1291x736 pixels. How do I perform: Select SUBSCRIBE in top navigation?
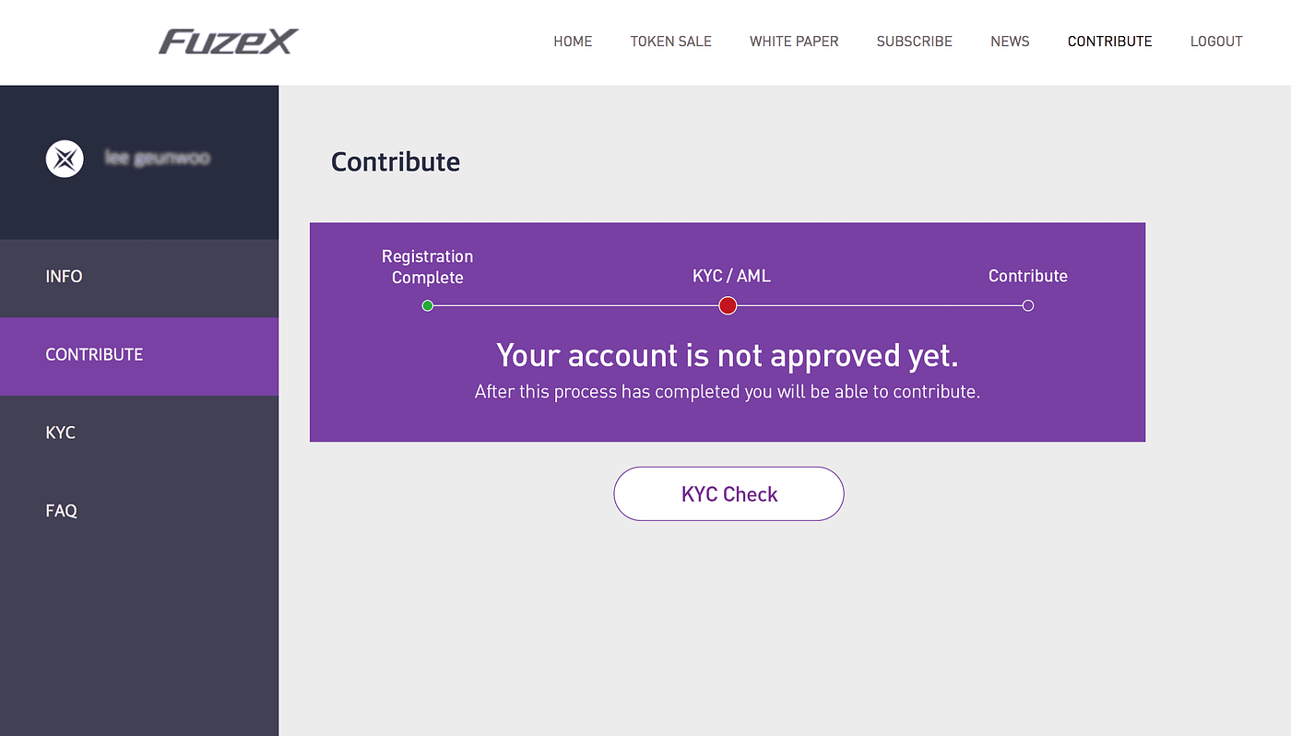click(x=914, y=42)
